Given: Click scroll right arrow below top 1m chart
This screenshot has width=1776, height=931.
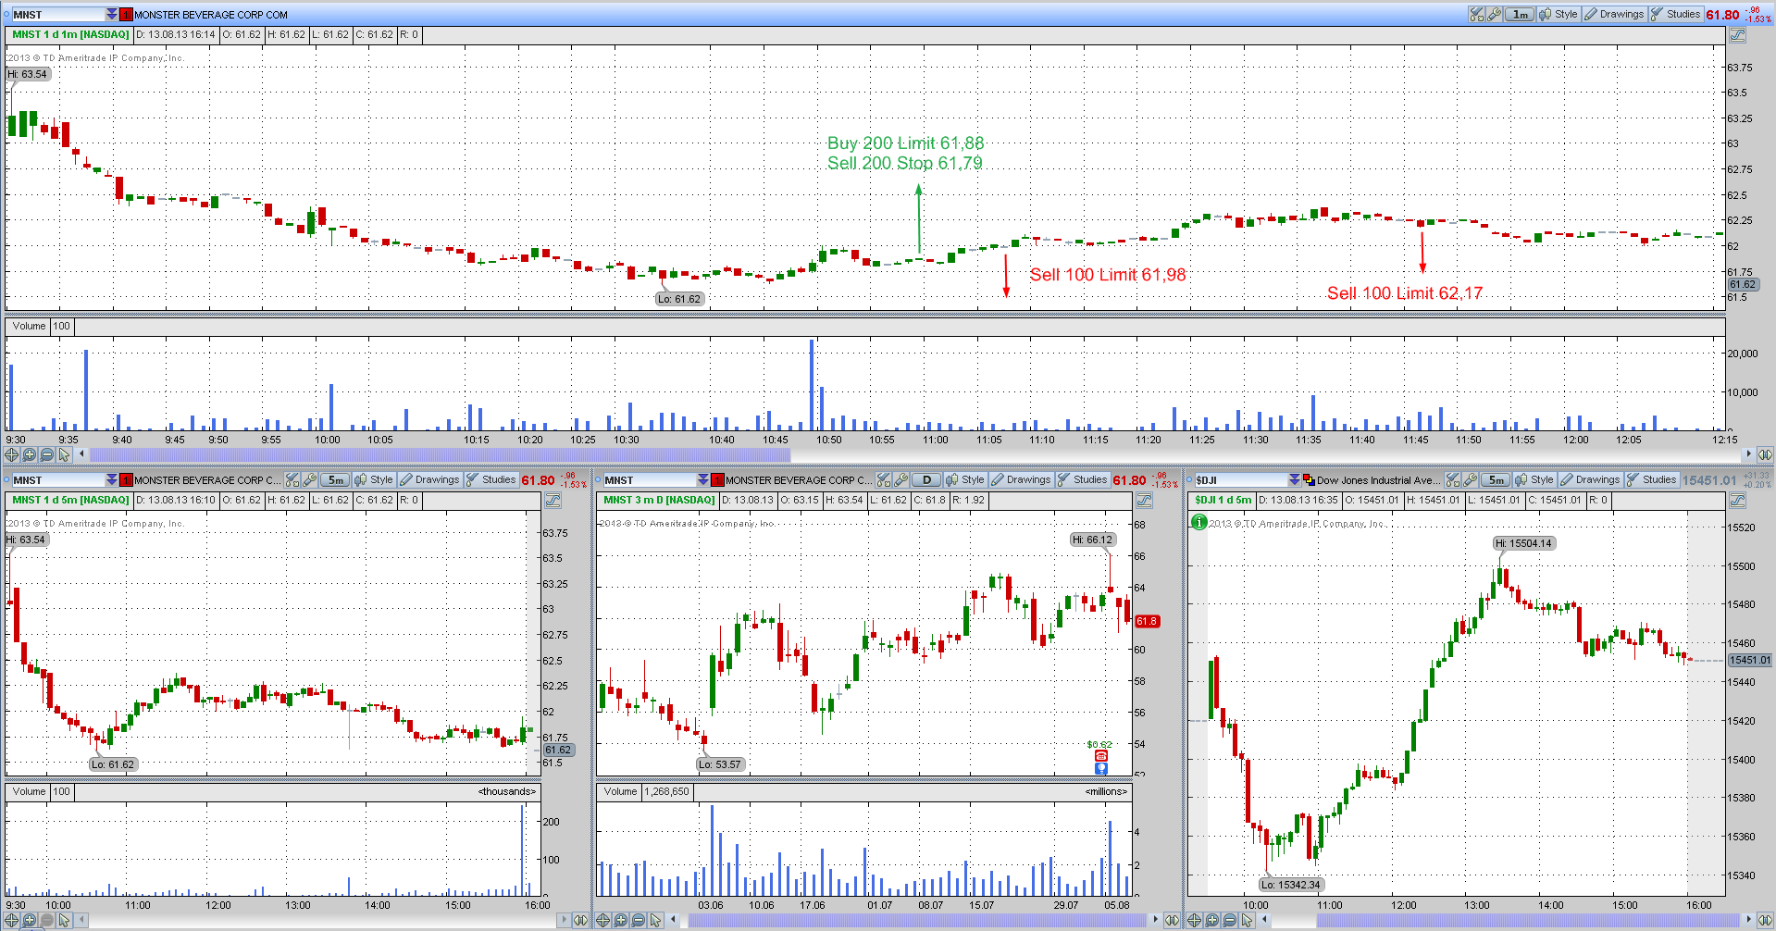Looking at the screenshot, I should coord(1748,454).
